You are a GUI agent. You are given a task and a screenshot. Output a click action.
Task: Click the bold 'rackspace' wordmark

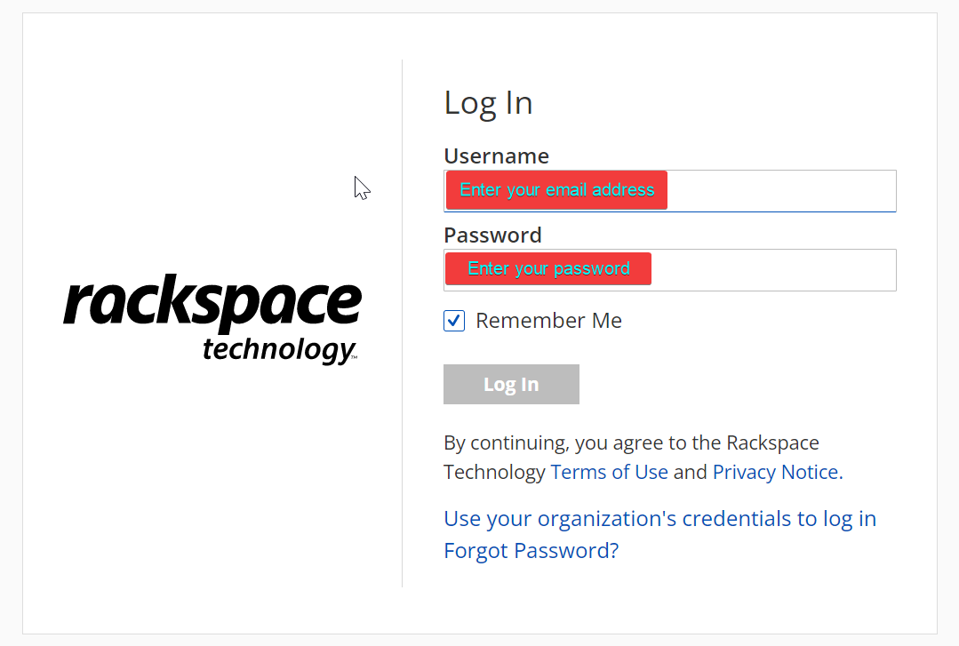click(212, 303)
